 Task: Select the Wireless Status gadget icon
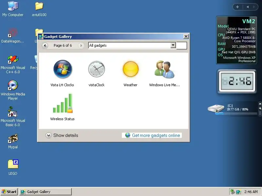[63, 103]
